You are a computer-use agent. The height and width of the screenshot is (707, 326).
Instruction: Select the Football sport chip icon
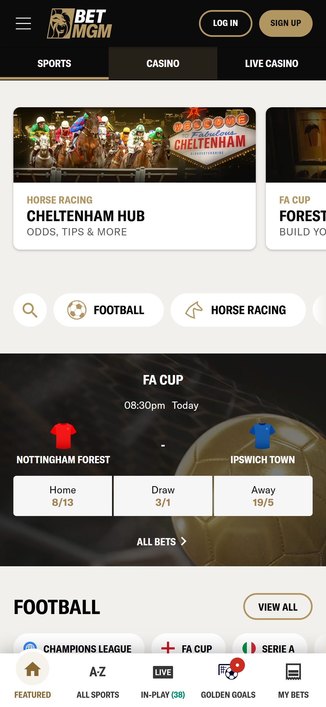pos(77,310)
